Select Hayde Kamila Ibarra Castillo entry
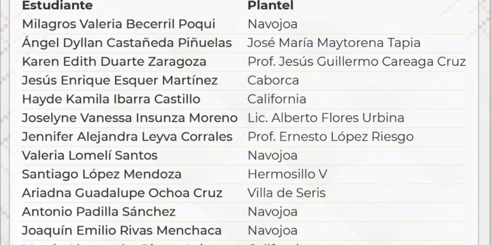The height and width of the screenshot is (245, 491). pos(111,99)
